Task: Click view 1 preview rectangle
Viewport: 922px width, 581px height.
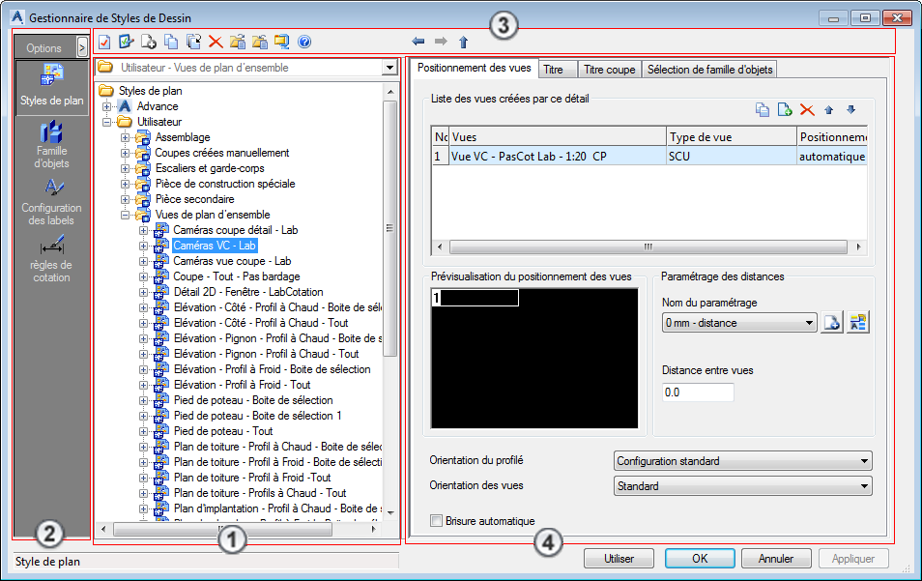Action: 475,298
